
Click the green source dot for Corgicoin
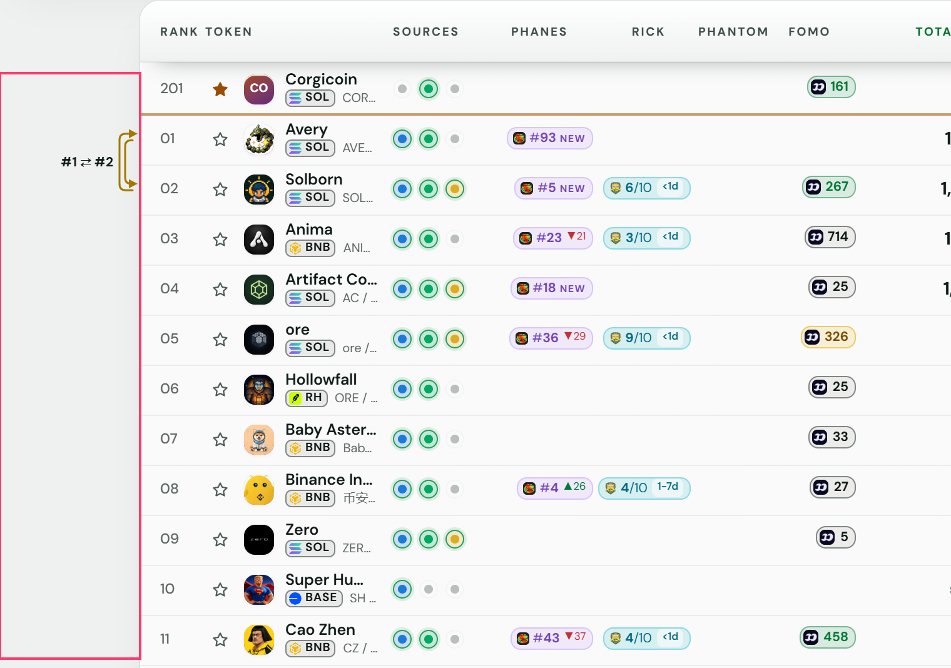(x=429, y=89)
